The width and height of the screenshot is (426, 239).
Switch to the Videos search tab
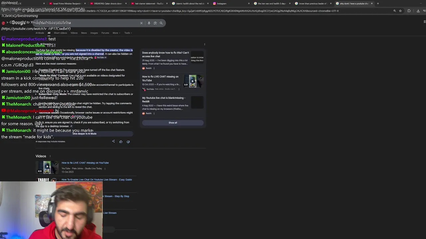(74, 33)
